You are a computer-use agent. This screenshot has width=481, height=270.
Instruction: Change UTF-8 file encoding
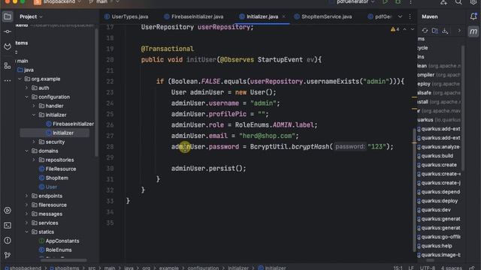[428, 268]
